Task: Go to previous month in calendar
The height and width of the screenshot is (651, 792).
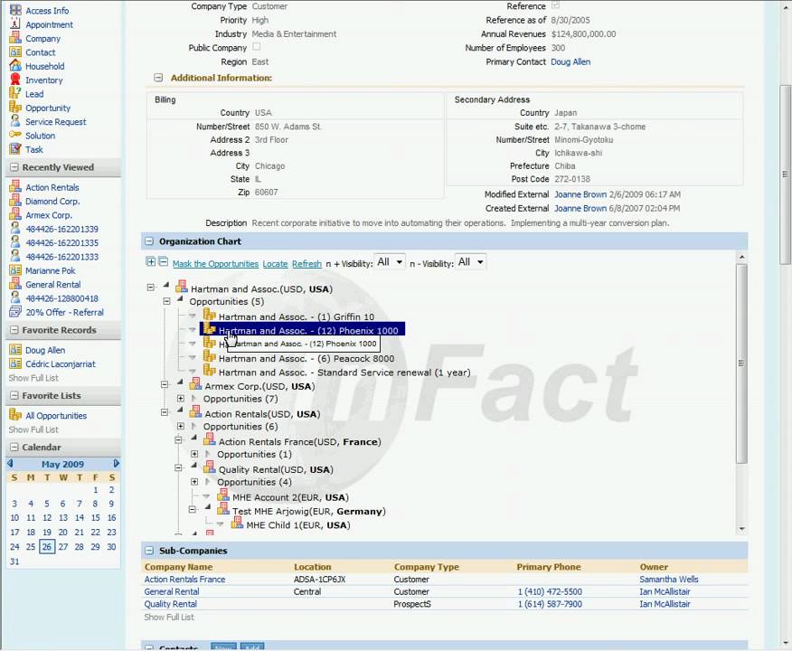Action: (x=10, y=464)
